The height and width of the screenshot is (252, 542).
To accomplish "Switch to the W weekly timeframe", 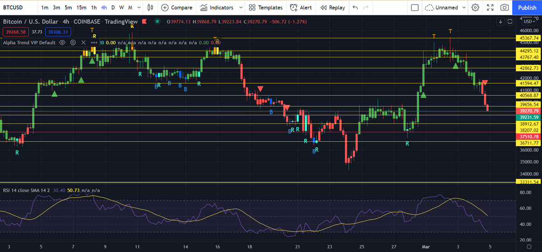I will pos(121,8).
